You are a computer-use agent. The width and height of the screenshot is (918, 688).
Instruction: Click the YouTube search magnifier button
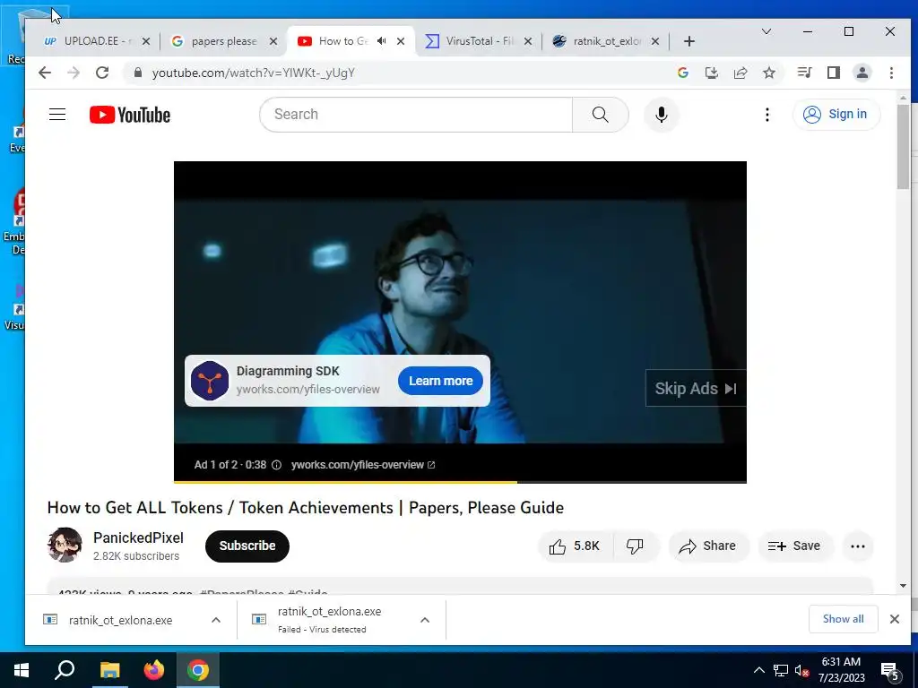(600, 114)
